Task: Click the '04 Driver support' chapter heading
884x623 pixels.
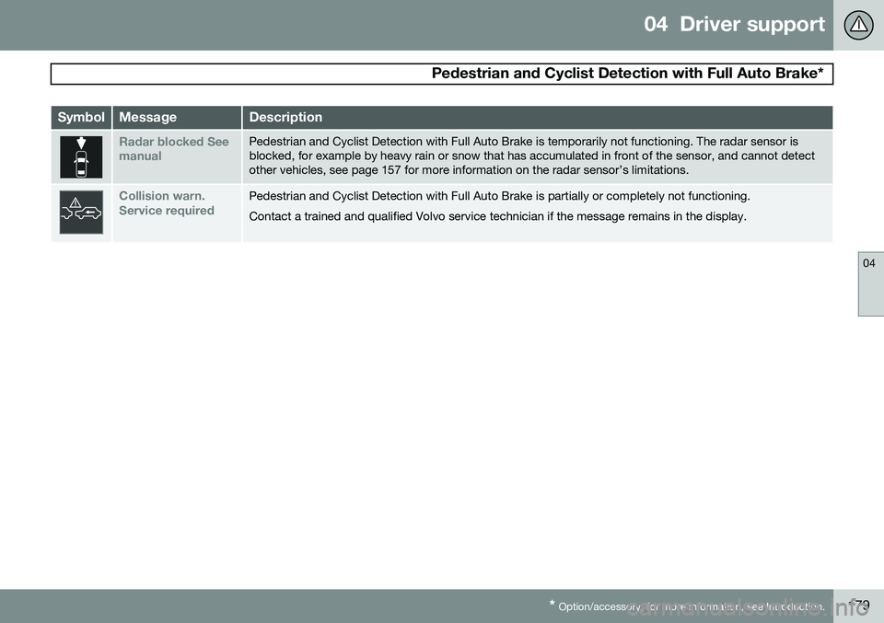Action: pos(734,24)
